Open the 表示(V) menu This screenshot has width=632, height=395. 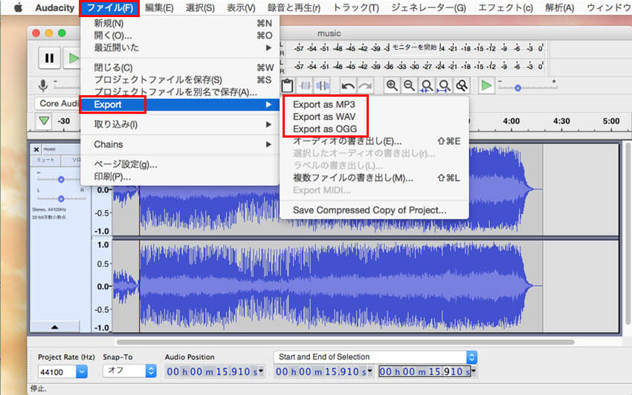pyautogui.click(x=241, y=7)
